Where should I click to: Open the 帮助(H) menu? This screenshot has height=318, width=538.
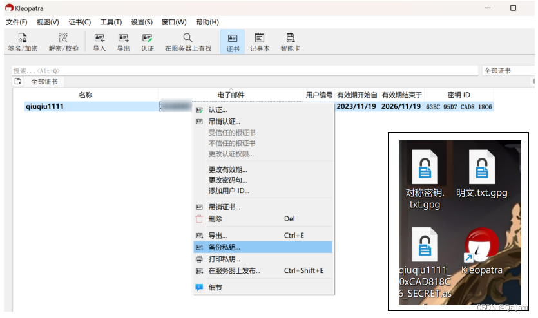coord(207,23)
